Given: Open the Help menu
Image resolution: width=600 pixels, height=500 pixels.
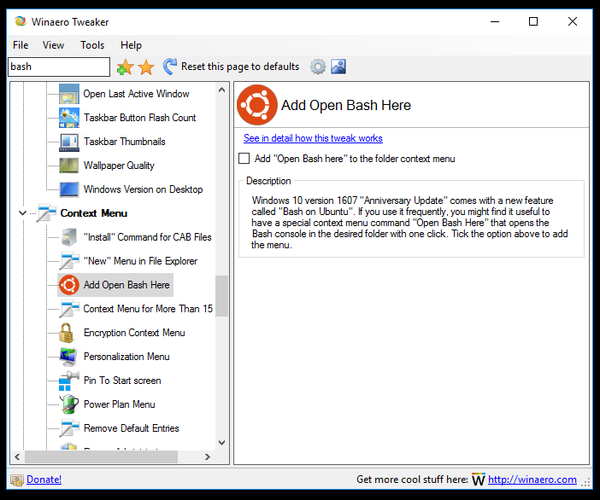Looking at the screenshot, I should pyautogui.click(x=131, y=45).
